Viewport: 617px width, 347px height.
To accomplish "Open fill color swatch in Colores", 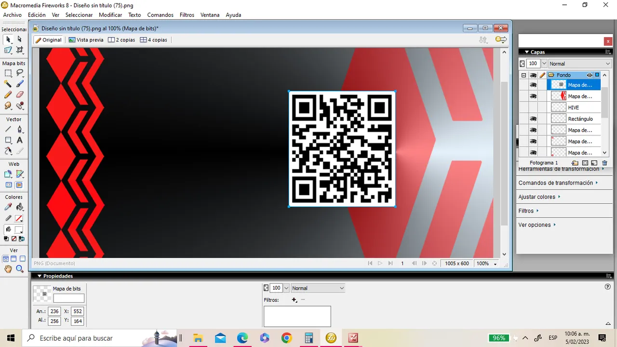I will pyautogui.click(x=18, y=230).
